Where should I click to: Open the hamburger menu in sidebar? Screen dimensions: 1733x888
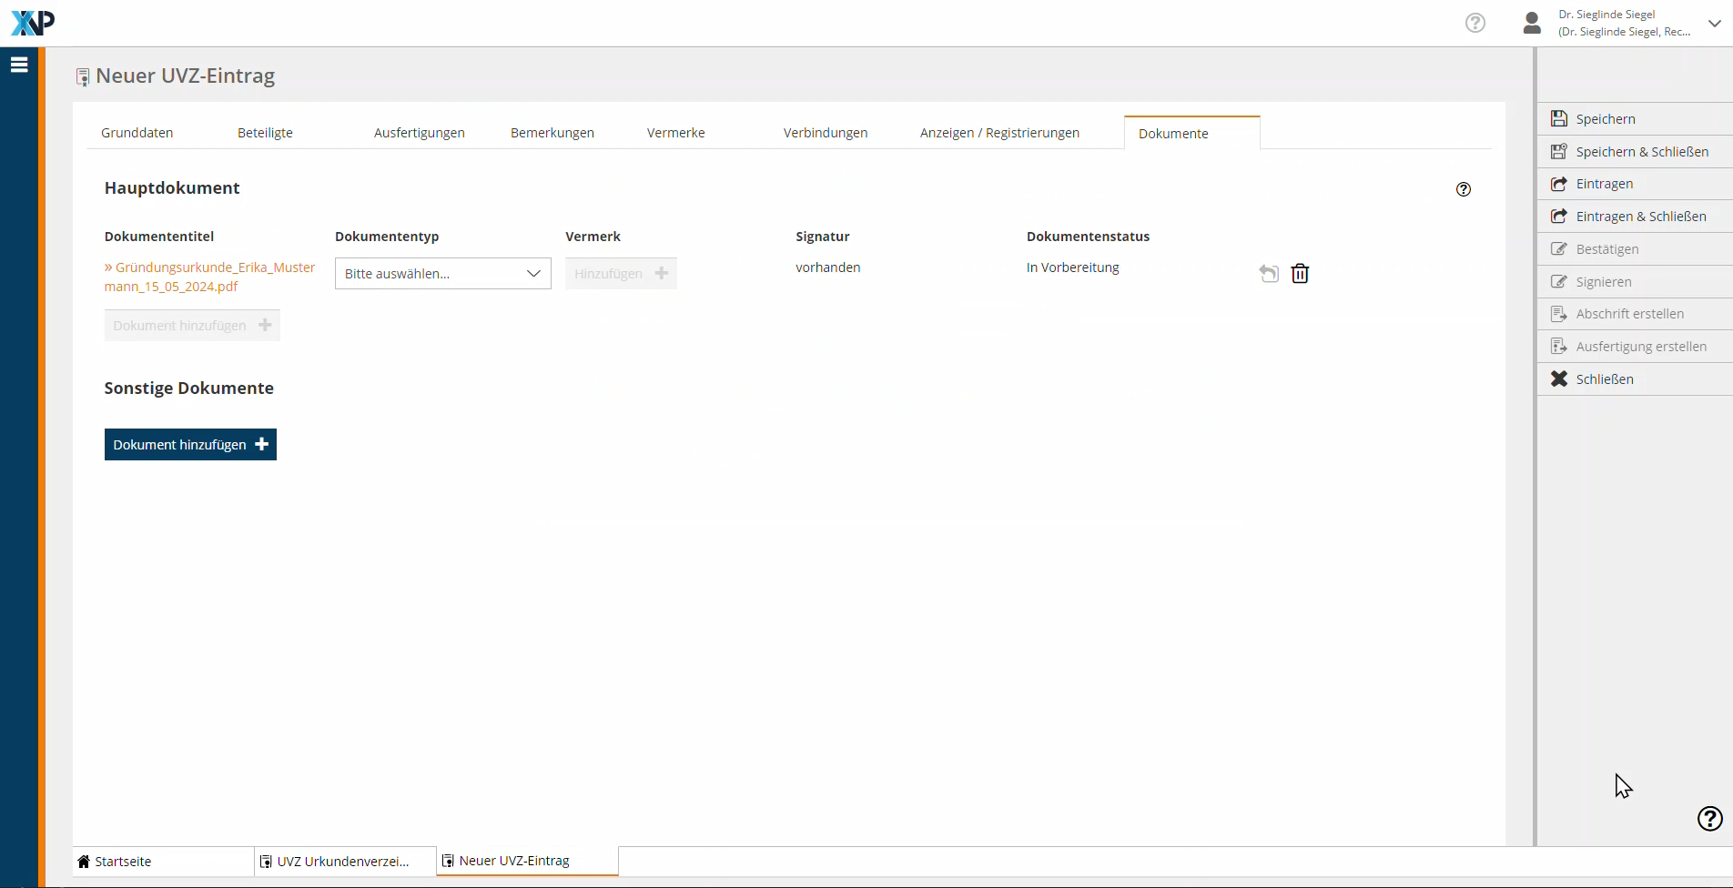pos(19,65)
